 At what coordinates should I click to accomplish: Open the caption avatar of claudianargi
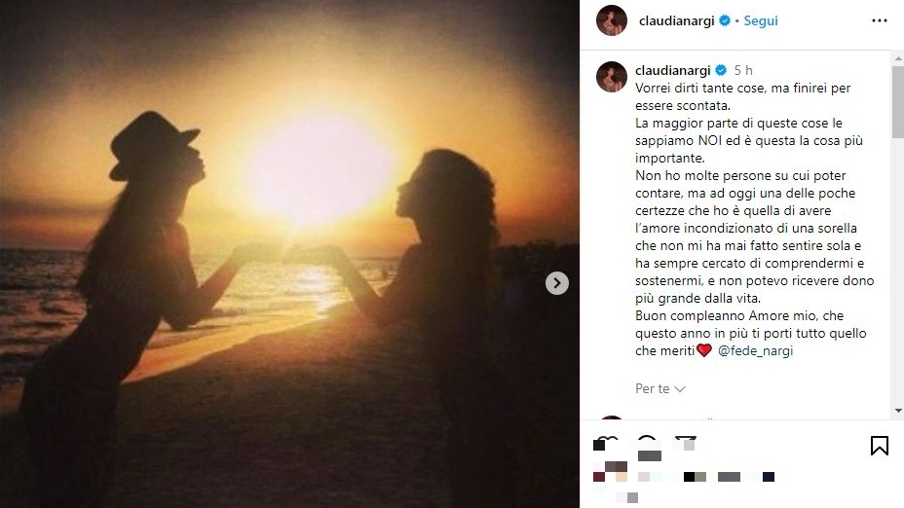click(x=611, y=77)
